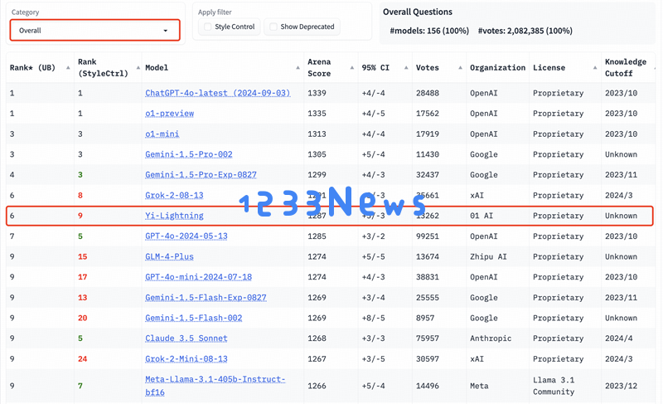The image size is (663, 404).
Task: Select the StyleCtrl rank cell 17
Action: point(82,277)
